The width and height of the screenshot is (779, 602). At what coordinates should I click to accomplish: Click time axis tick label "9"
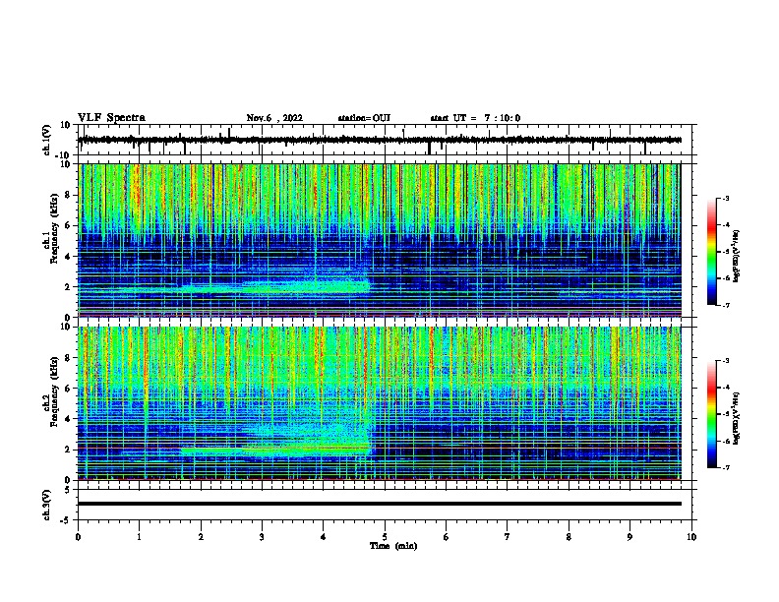629,537
